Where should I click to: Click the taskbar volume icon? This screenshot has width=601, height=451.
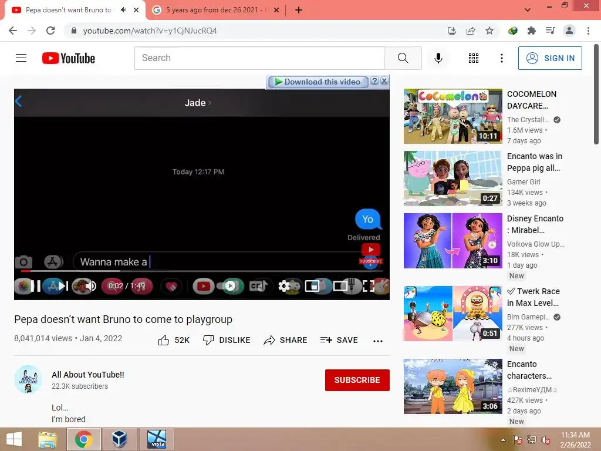546,440
